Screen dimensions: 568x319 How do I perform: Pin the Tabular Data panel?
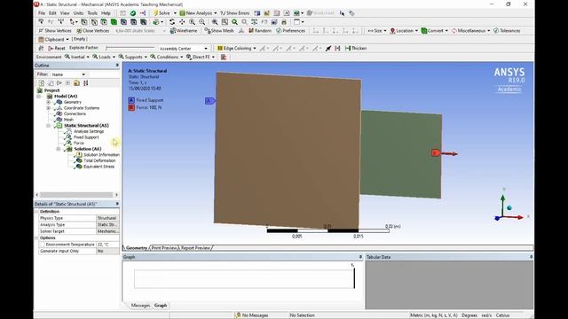coord(531,257)
